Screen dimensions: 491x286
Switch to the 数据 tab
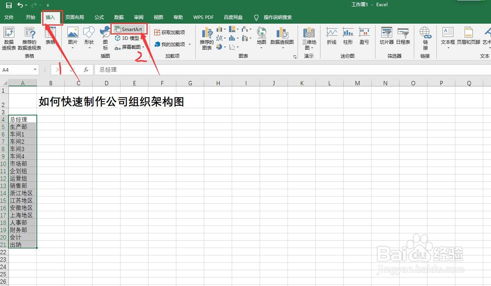pos(119,17)
